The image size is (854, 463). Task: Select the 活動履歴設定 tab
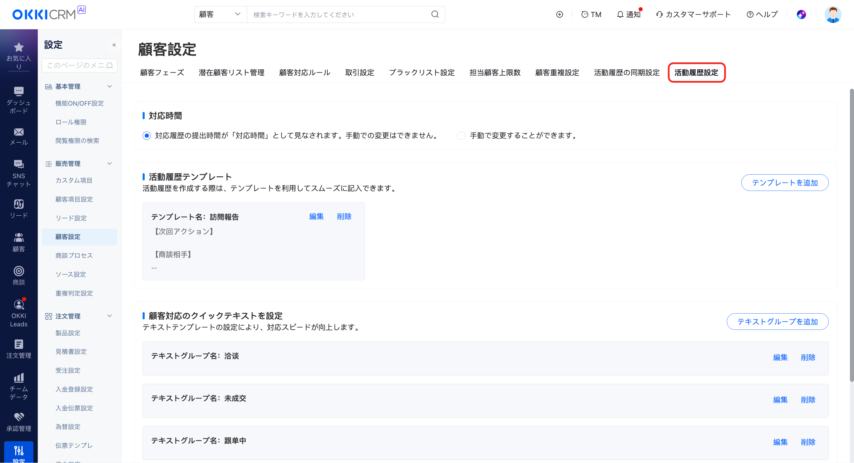[696, 73]
